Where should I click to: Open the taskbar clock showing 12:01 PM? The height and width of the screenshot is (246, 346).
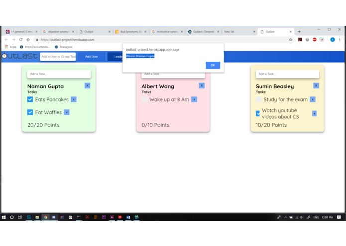327,217
